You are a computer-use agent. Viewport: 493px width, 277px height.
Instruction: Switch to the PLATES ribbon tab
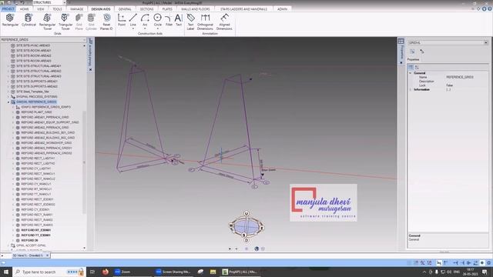[167, 9]
